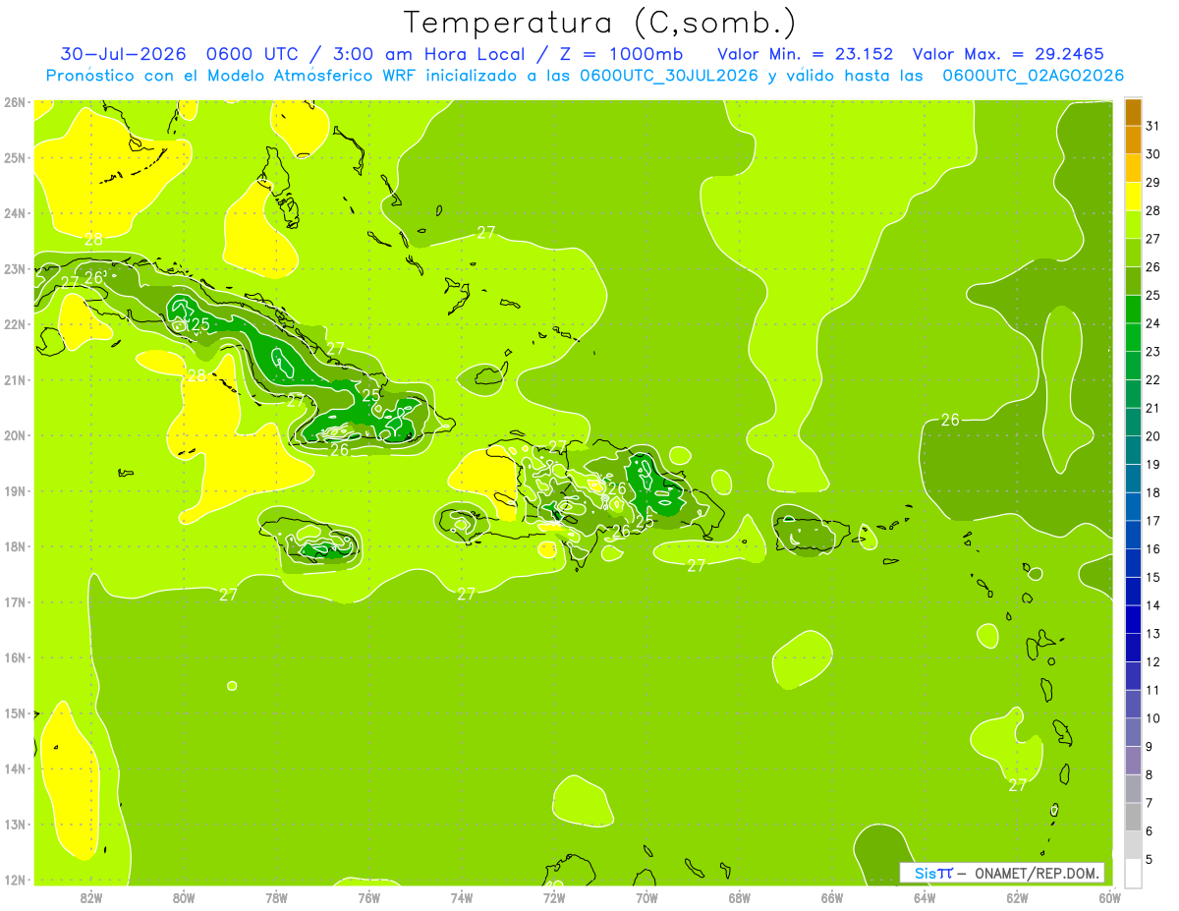Click the 14N latitude axis label
The width and height of the screenshot is (1179, 911).
tap(16, 769)
